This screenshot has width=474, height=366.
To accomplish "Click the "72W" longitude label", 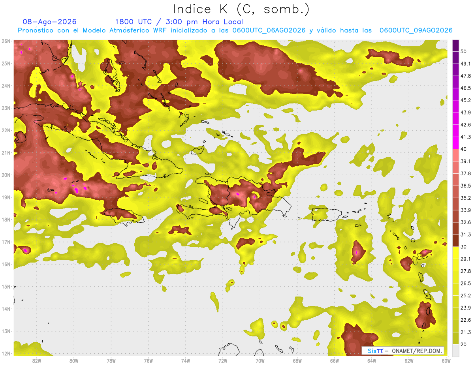I will pyautogui.click(x=223, y=361).
